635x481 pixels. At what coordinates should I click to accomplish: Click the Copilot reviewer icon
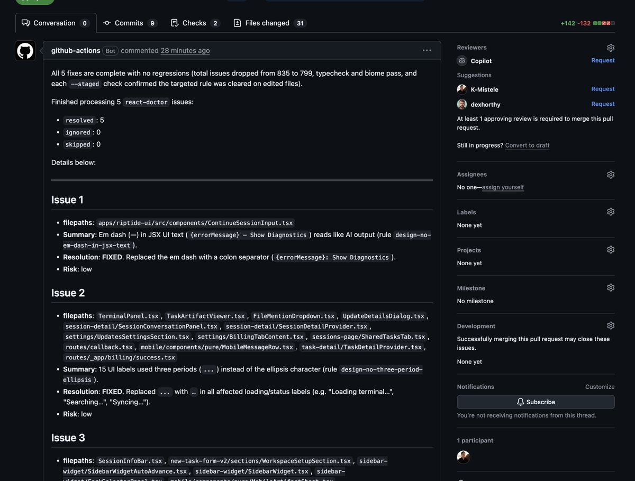tap(462, 61)
